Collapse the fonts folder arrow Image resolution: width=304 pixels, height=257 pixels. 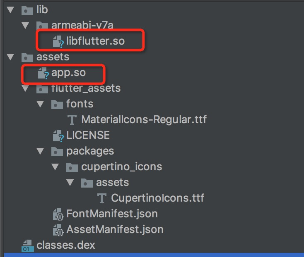40,104
